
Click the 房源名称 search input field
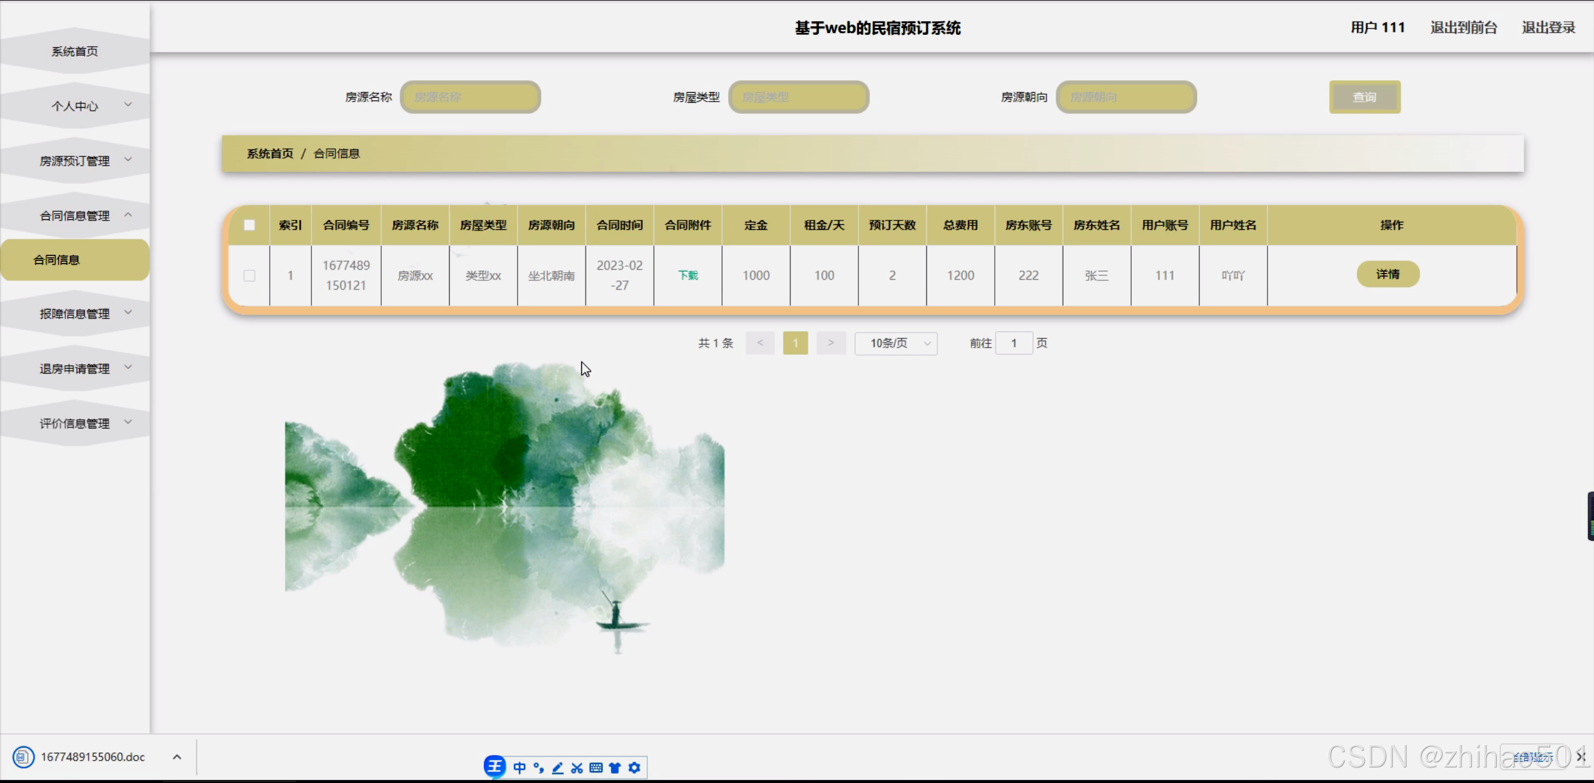470,97
